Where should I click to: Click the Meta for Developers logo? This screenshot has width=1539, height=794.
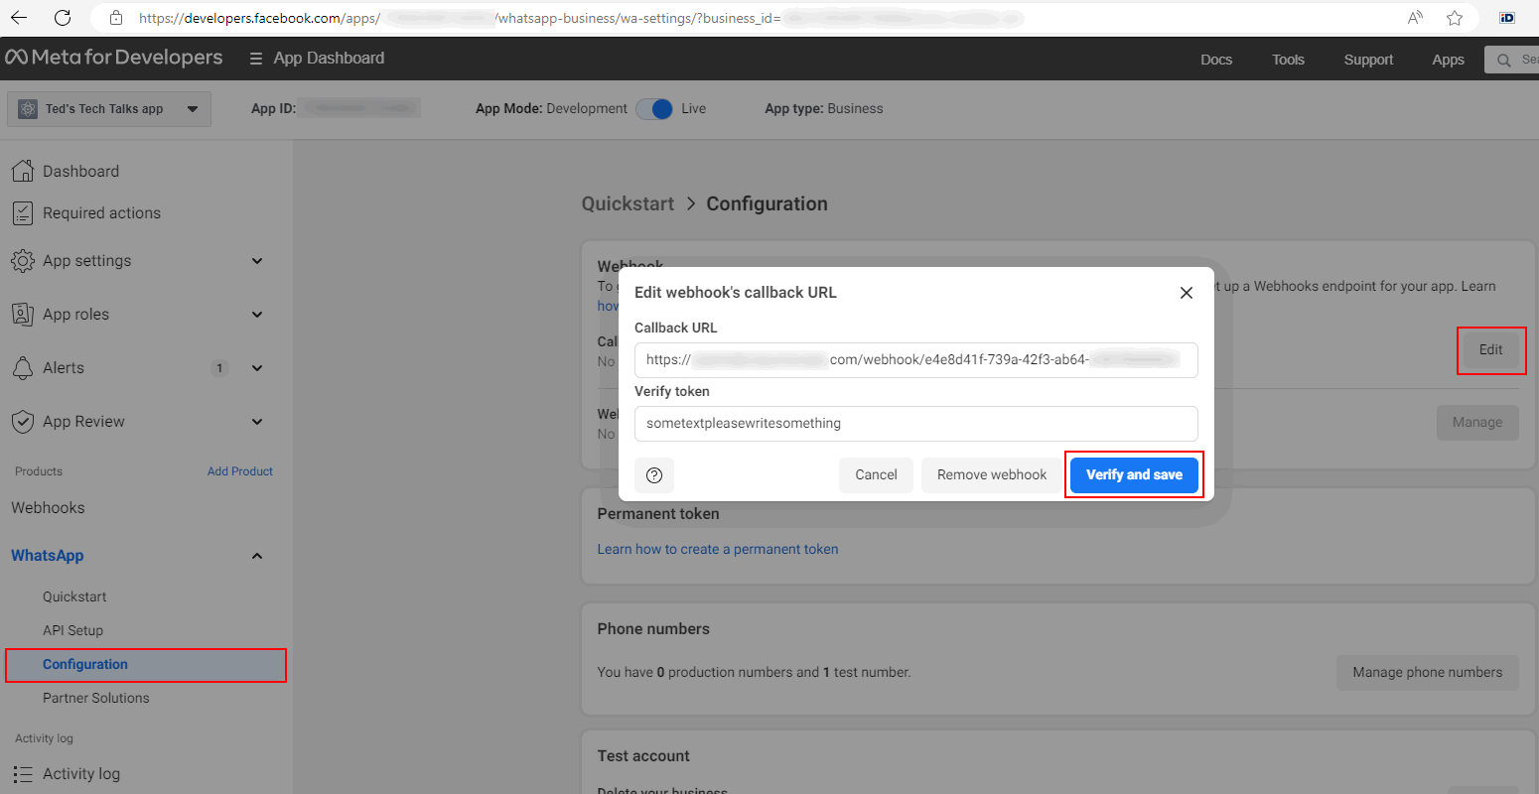(114, 58)
